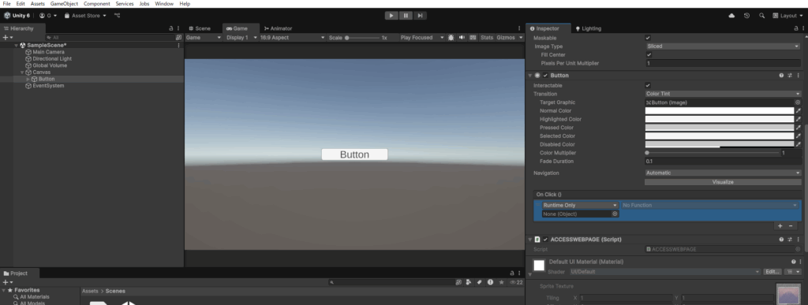Use the Selected Color eyedropper
808x305 pixels.
tap(799, 136)
